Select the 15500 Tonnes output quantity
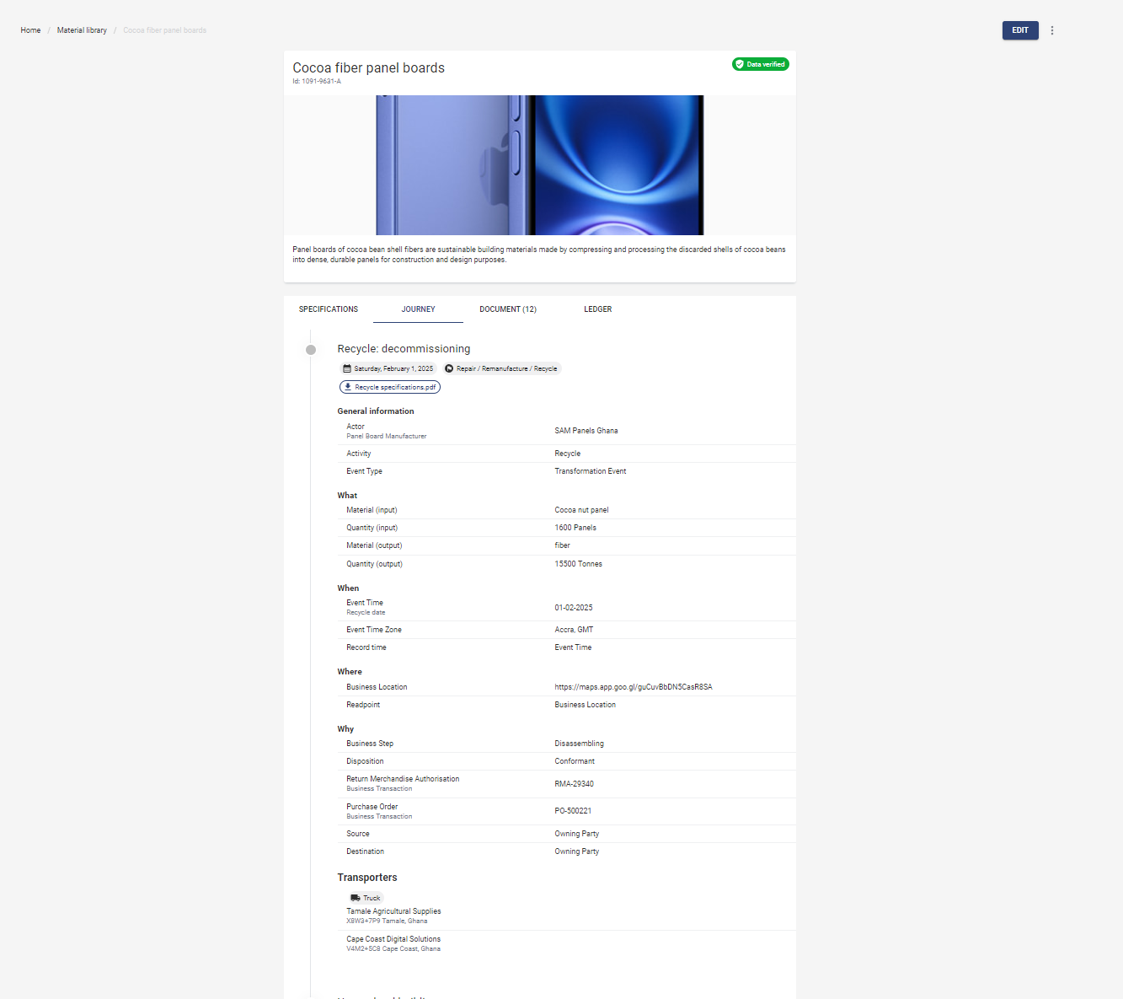This screenshot has height=999, width=1123. point(579,564)
